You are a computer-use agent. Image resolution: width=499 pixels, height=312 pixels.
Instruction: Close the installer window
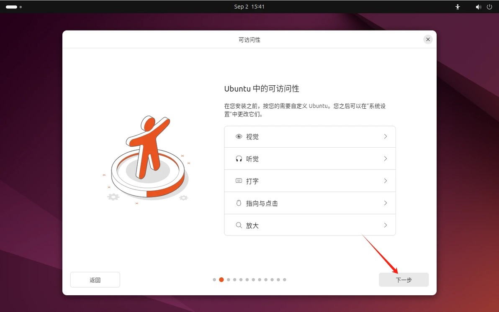tap(428, 39)
